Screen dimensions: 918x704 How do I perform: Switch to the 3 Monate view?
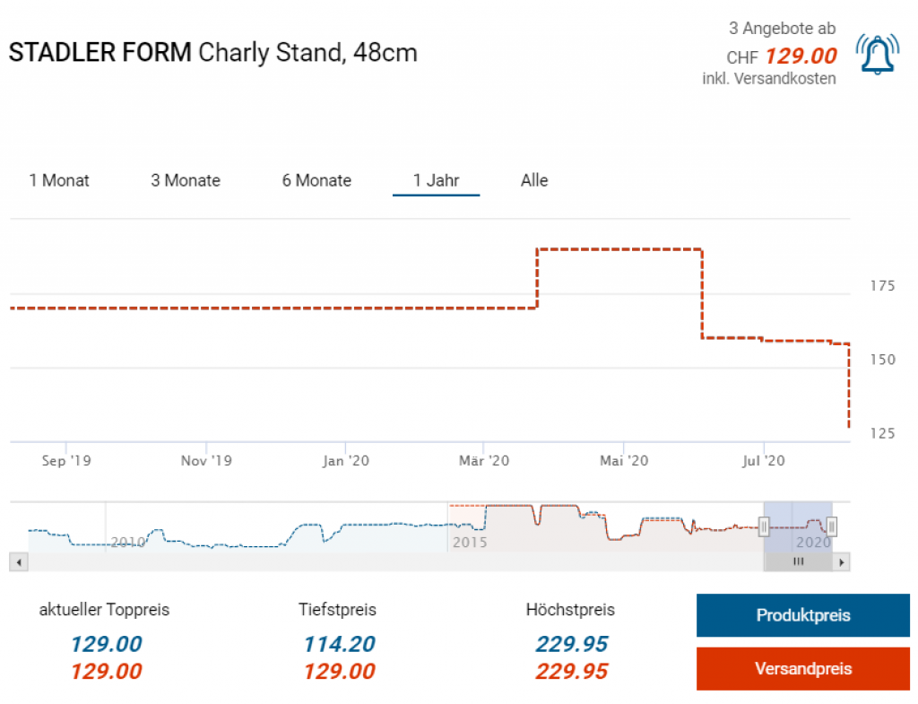point(186,180)
